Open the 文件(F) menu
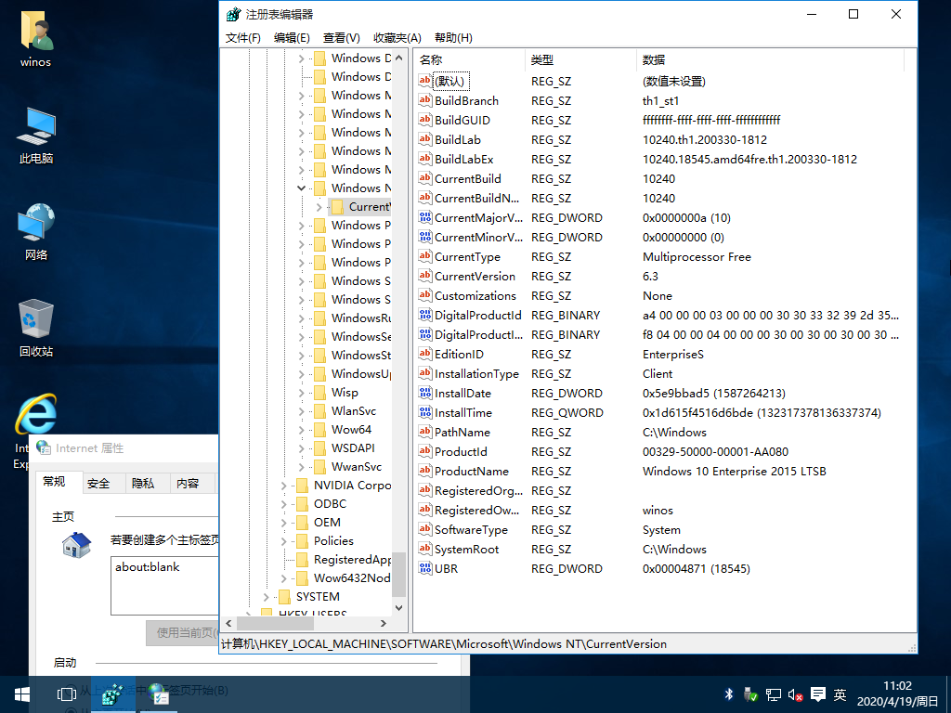 (243, 37)
